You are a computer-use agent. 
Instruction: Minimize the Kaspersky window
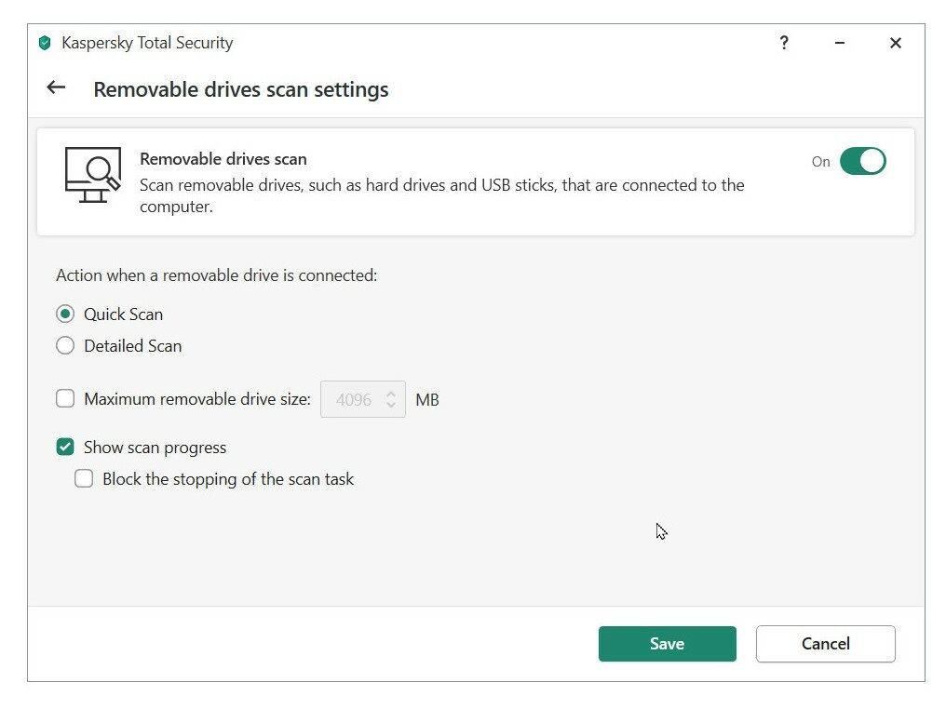point(840,43)
